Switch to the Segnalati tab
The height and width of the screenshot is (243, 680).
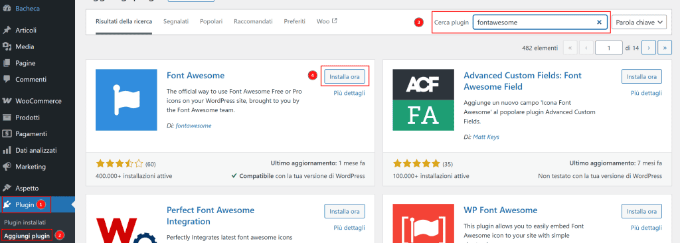(176, 21)
